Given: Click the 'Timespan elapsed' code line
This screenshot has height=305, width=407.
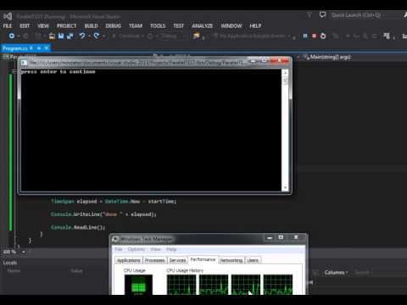Looking at the screenshot, I should [114, 202].
